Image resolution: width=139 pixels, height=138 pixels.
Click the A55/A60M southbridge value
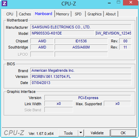pos(81,47)
